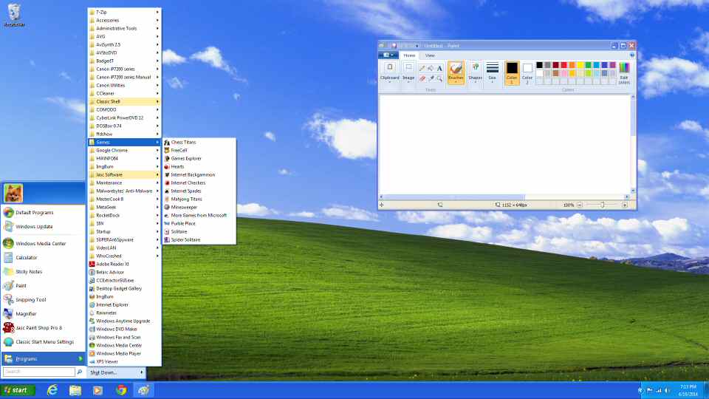Open Adobe Reader XI from Programs list
709x399 pixels.
(x=124, y=265)
